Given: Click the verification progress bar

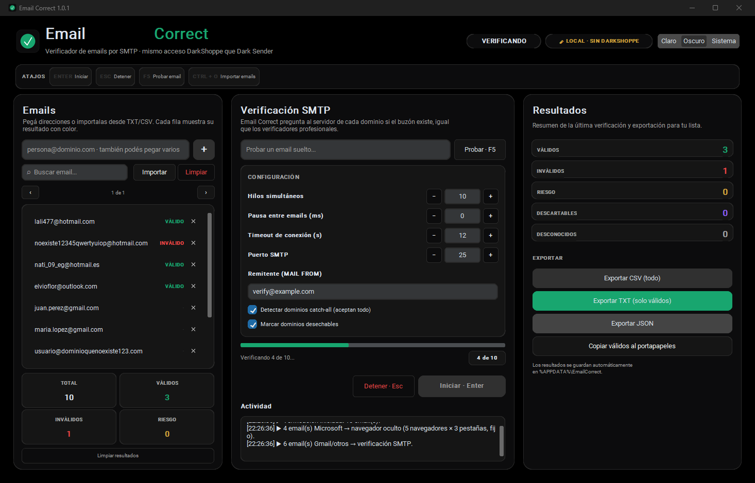Looking at the screenshot, I should click(x=373, y=345).
